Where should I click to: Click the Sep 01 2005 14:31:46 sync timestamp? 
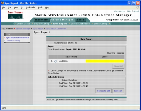[x=76, y=49]
